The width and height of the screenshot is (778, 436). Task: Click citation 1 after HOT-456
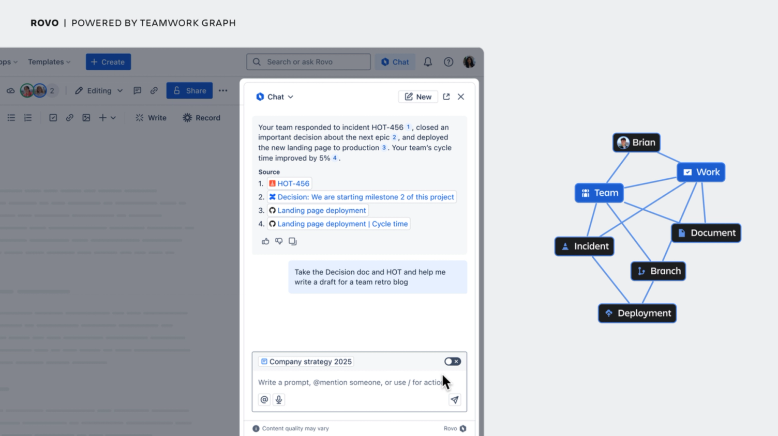(408, 127)
